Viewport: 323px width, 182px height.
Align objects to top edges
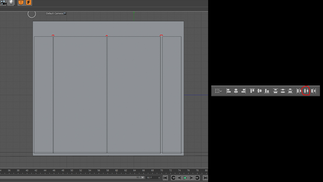(x=252, y=91)
